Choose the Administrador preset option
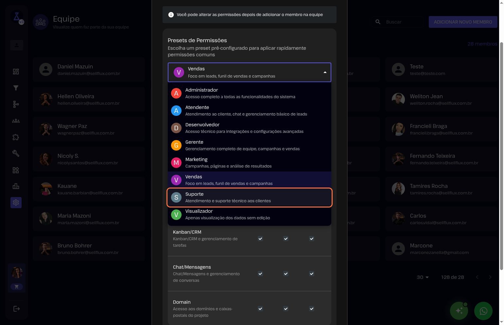 coord(249,93)
